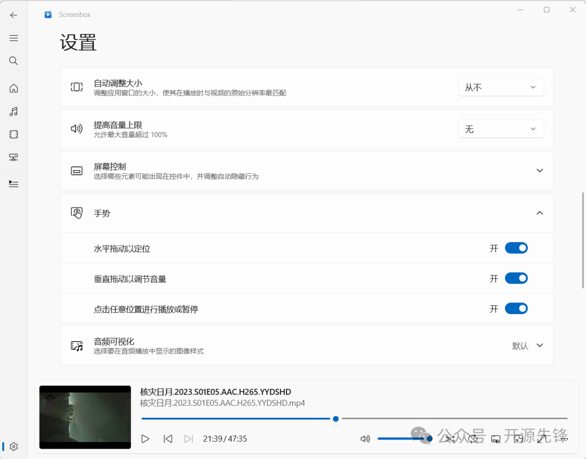Play the video 核灾日月.2023.S01E05
Viewport: 586px width, 459px height.
[x=145, y=438]
